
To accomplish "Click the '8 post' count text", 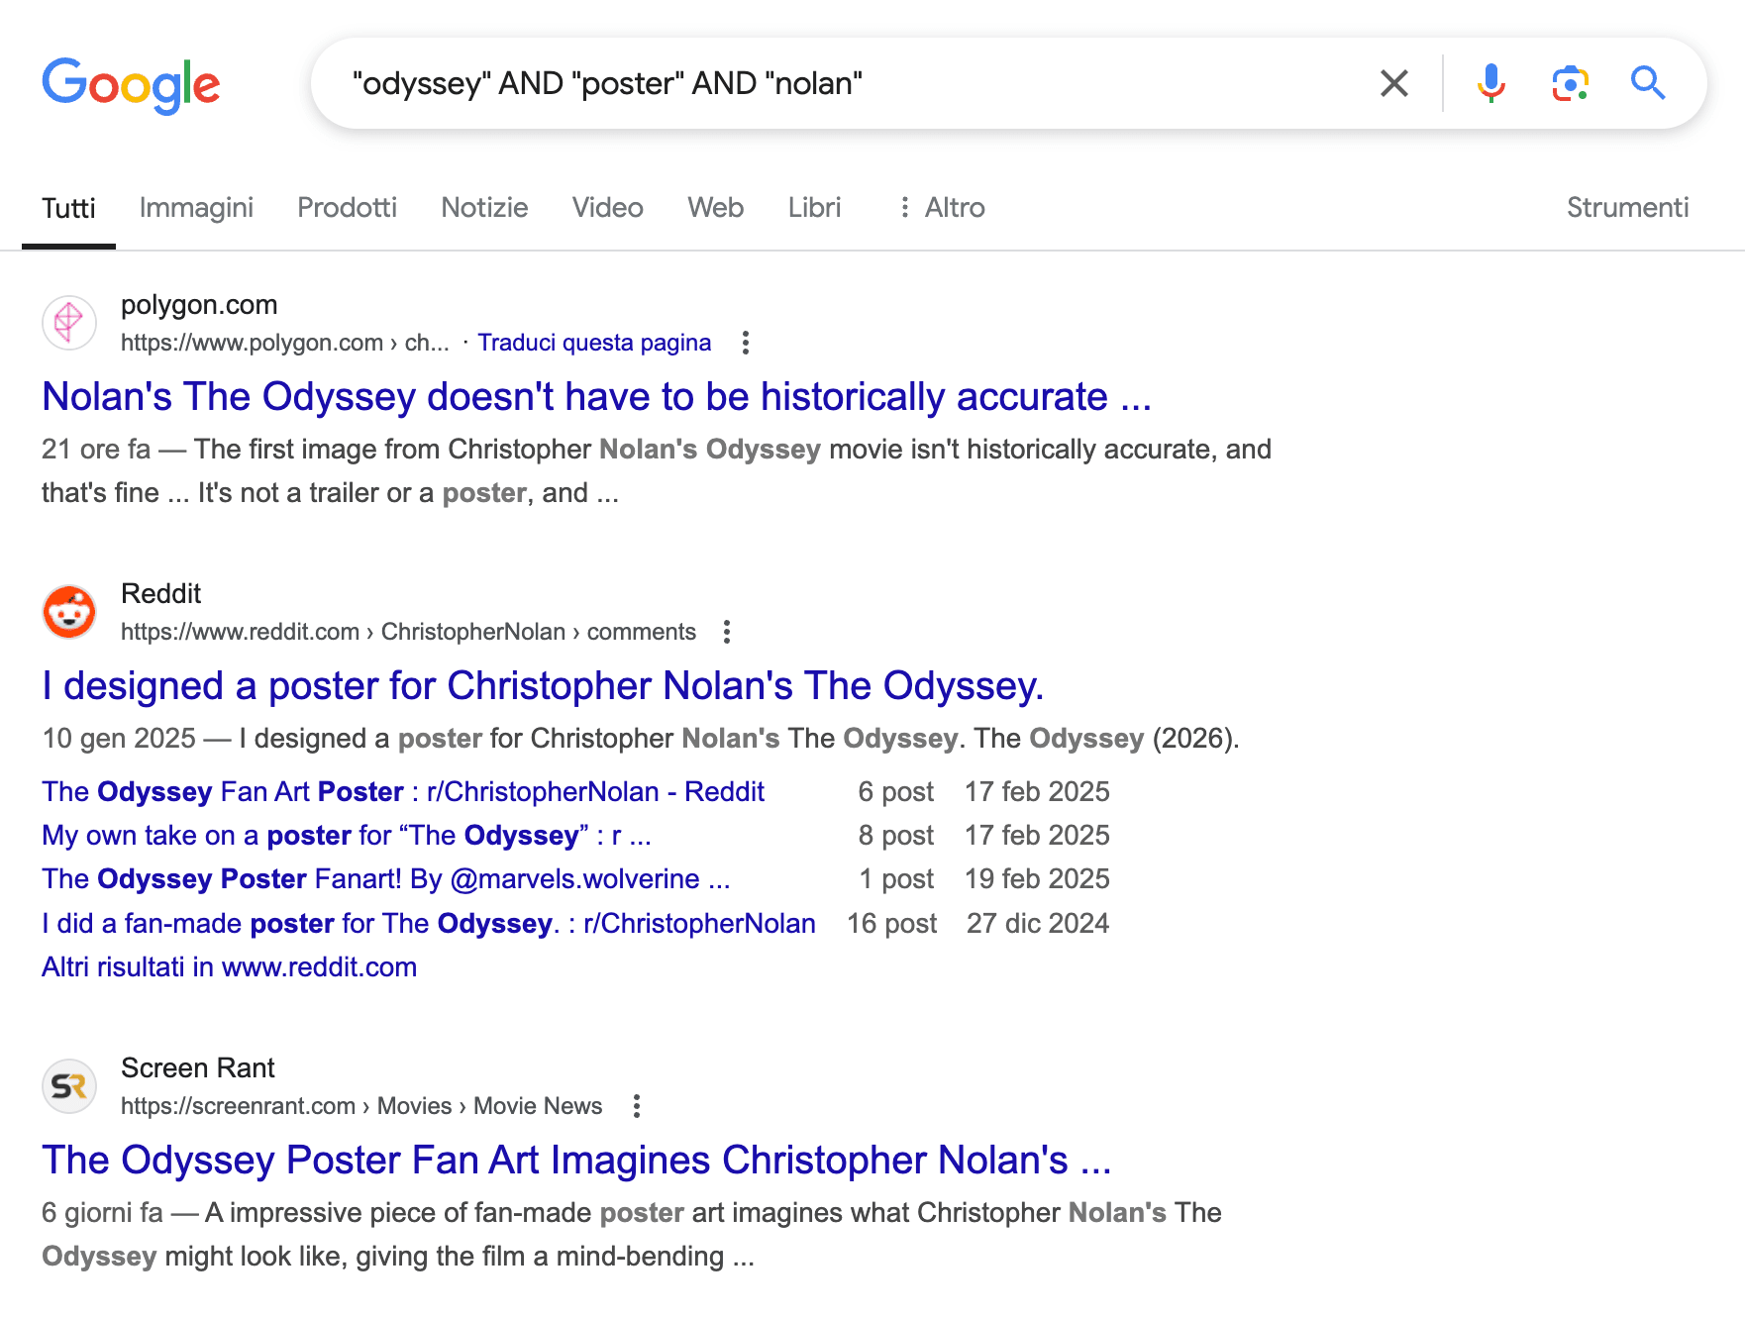I will 896,836.
